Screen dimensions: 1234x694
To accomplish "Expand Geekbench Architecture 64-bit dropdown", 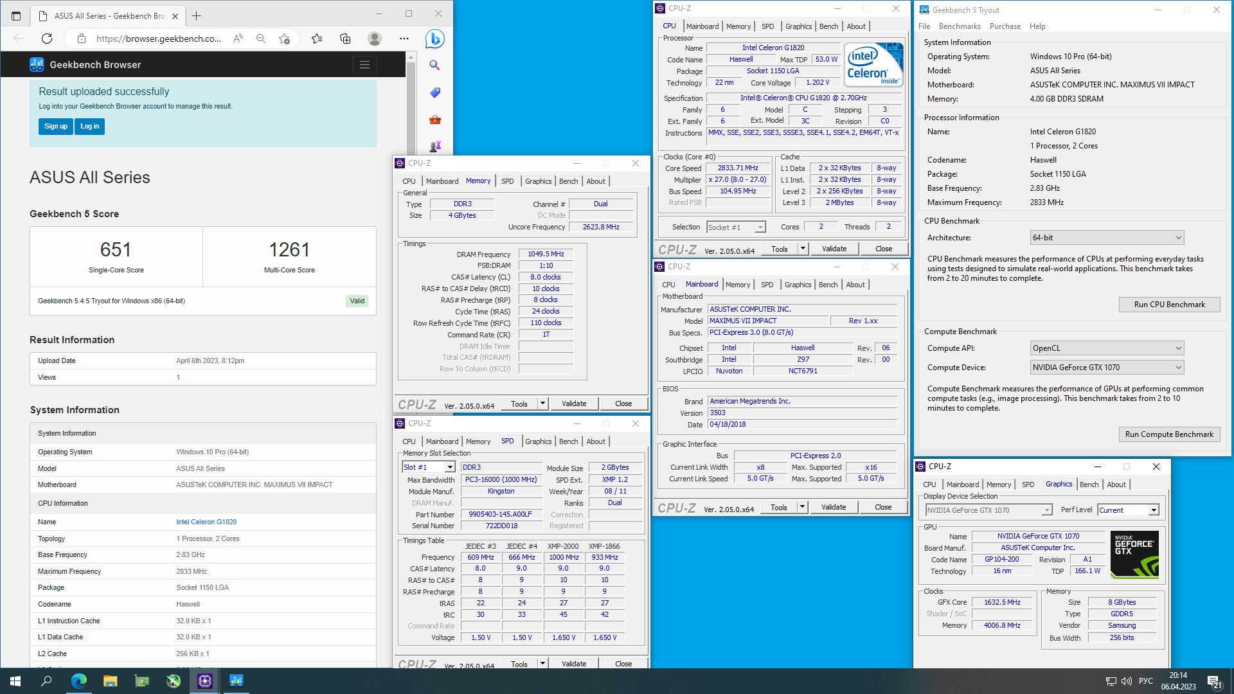I will click(1107, 238).
